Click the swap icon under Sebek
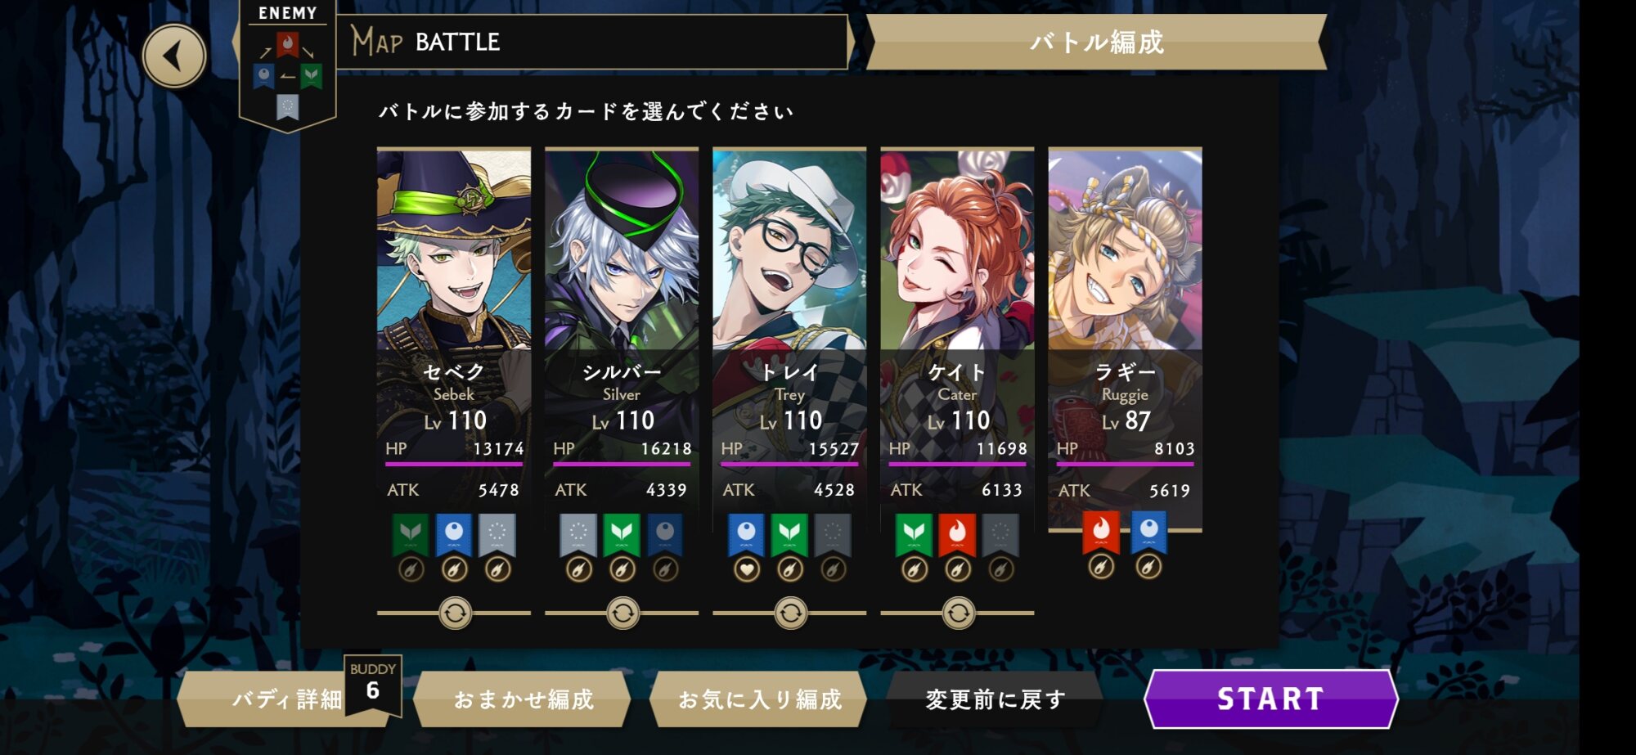Screen dimensions: 1636x755 (x=455, y=613)
